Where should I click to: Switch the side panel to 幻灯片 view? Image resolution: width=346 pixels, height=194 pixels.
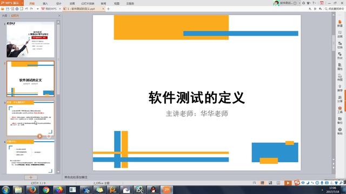(x=15, y=16)
